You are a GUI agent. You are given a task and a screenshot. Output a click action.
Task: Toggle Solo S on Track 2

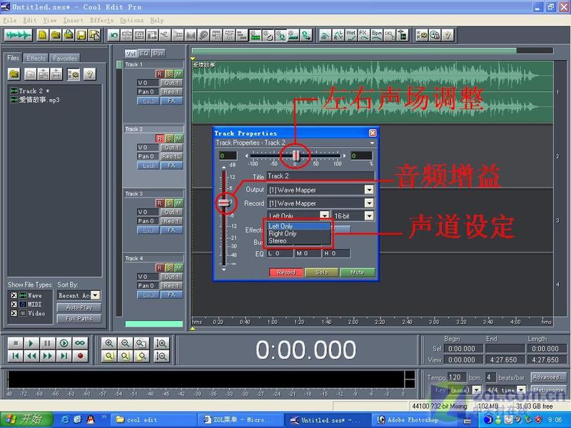click(x=169, y=138)
